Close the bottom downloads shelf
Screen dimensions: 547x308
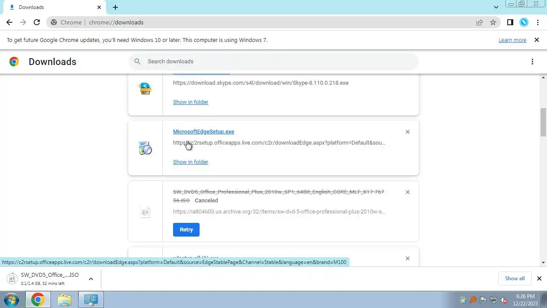[539, 278]
